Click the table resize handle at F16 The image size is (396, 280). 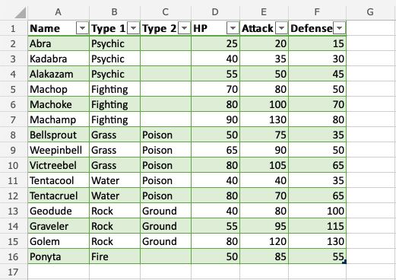coord(344,262)
